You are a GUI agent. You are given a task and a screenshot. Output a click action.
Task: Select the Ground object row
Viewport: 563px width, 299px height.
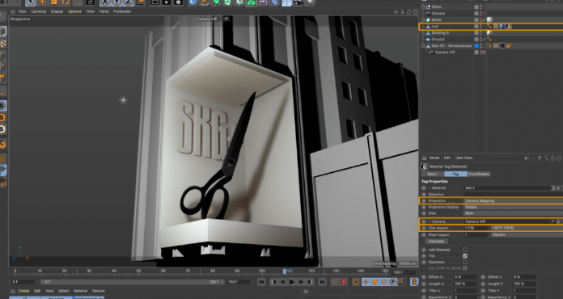click(x=438, y=39)
